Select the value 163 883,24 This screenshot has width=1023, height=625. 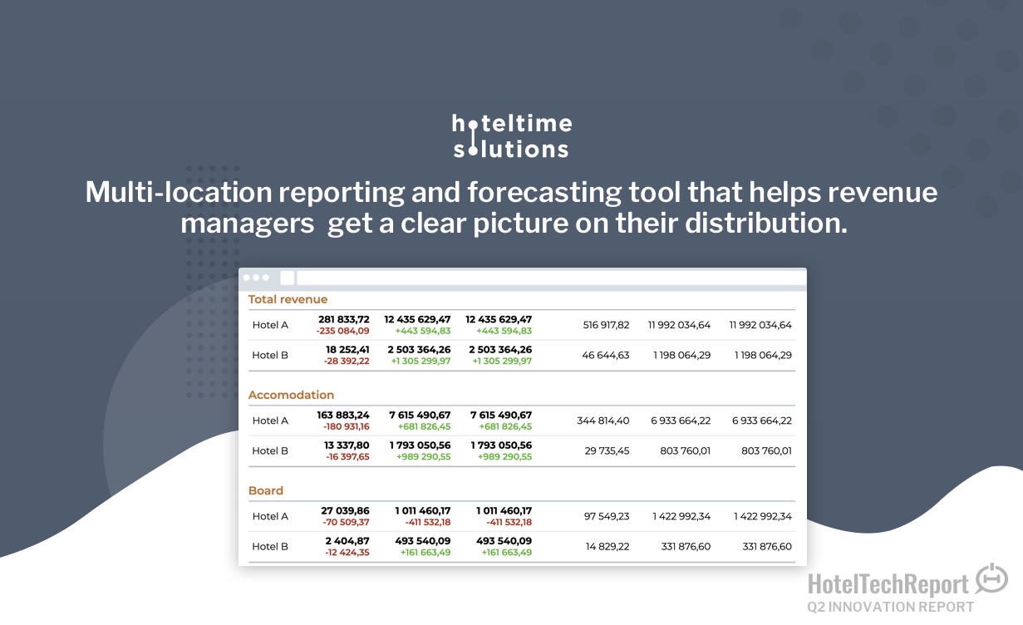pos(343,415)
